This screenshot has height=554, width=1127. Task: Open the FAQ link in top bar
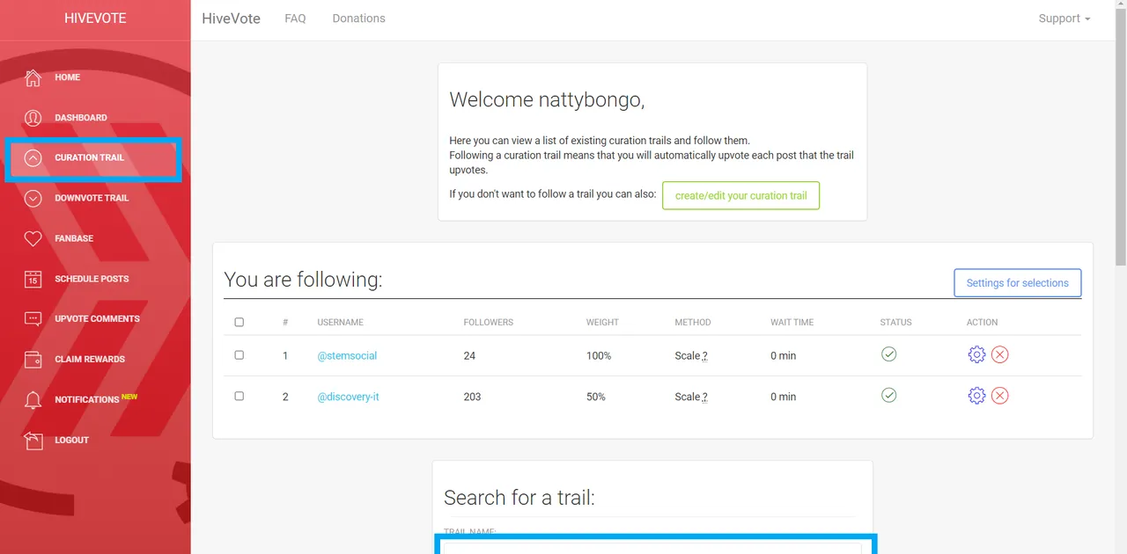click(x=295, y=18)
